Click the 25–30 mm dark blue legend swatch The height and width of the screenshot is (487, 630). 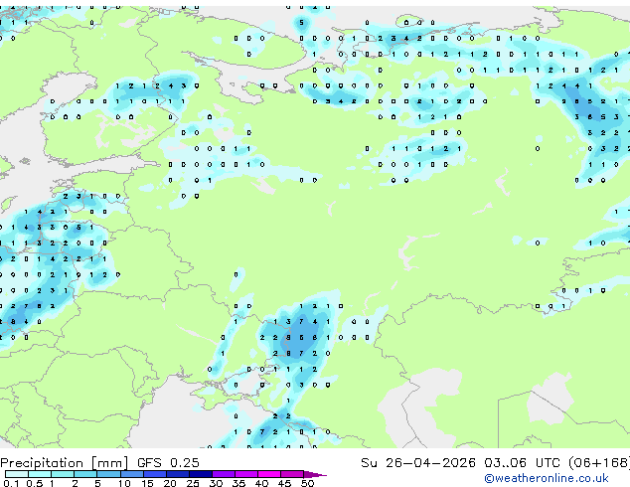pos(201,474)
